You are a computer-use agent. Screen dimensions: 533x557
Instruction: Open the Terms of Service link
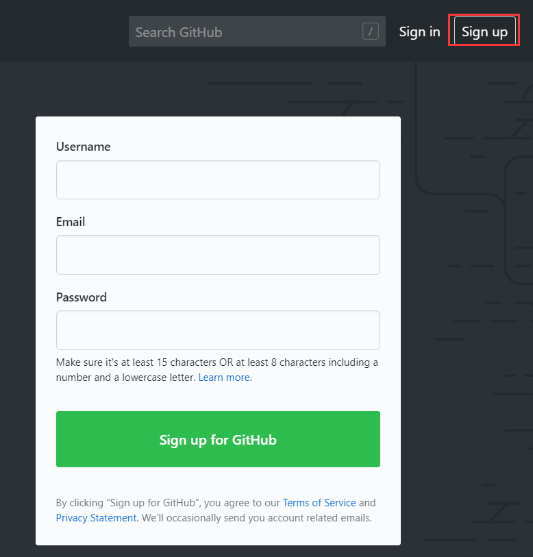[x=319, y=502]
